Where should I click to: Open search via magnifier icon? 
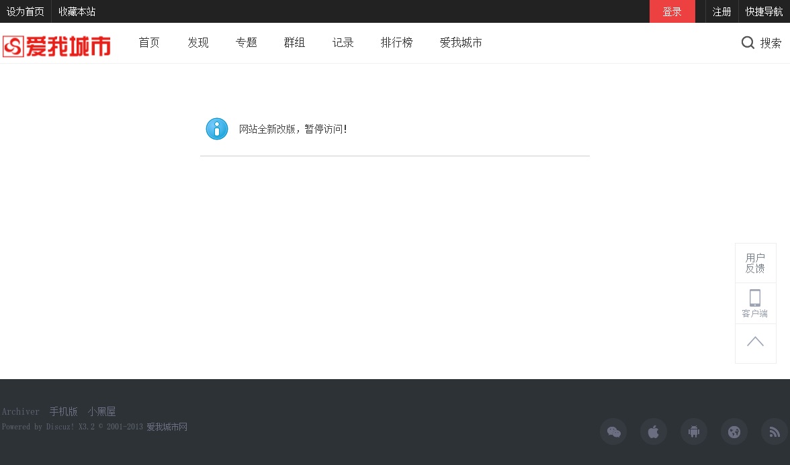pos(748,43)
